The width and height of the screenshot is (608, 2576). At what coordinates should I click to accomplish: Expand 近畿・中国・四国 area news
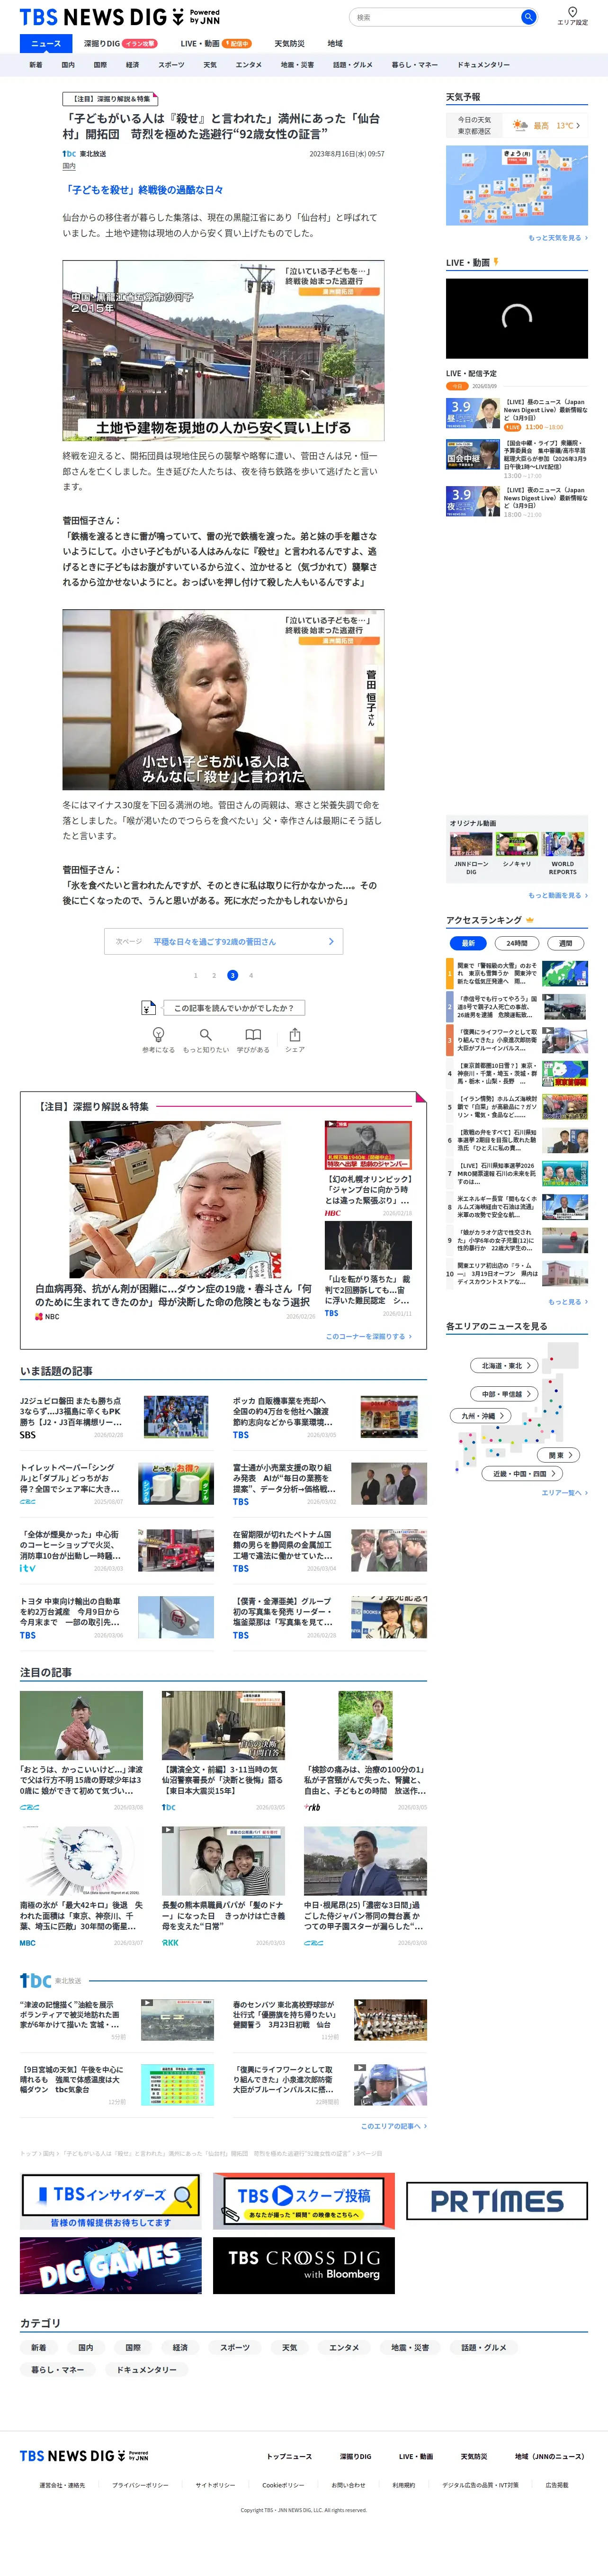tap(523, 1473)
